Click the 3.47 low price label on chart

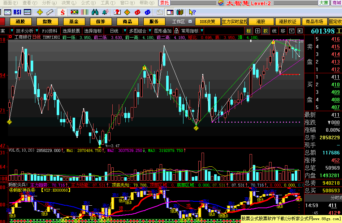(115, 146)
